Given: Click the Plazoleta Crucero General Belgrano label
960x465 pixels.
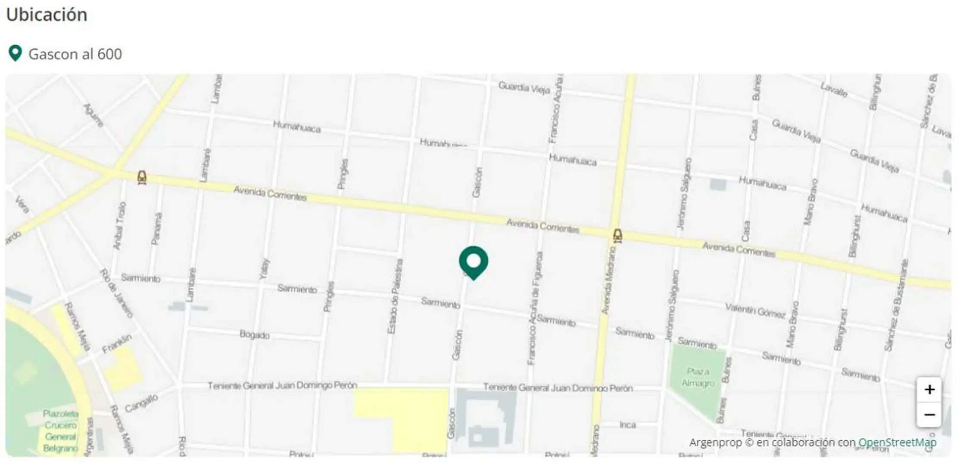Looking at the screenshot, I should point(60,431).
